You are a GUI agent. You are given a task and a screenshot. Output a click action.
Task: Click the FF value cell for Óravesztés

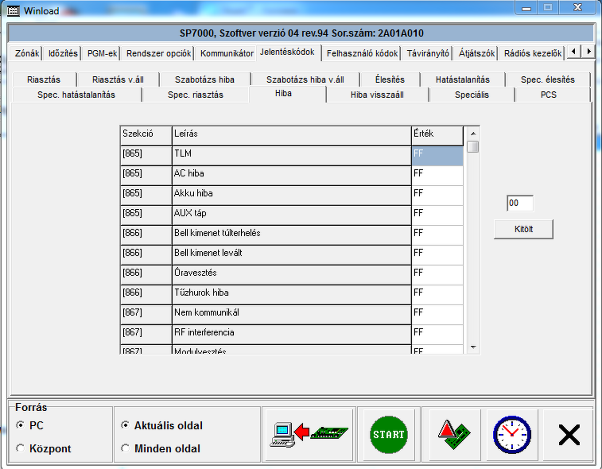(x=437, y=275)
